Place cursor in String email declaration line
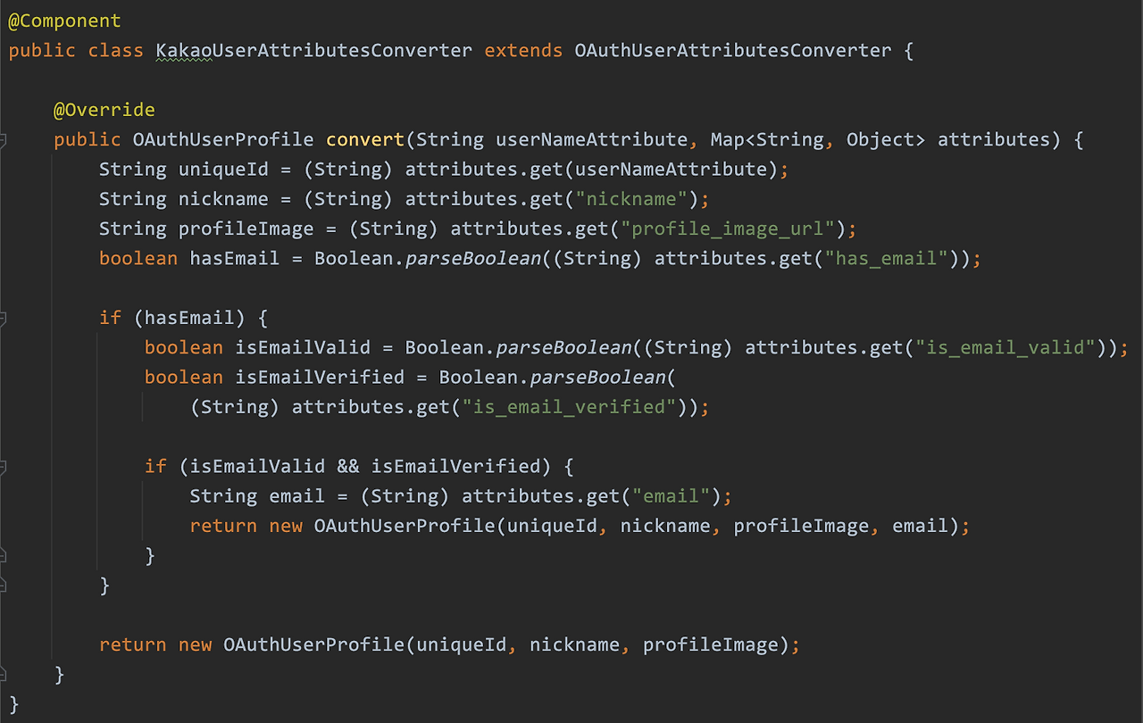Image resolution: width=1143 pixels, height=723 pixels. click(461, 496)
